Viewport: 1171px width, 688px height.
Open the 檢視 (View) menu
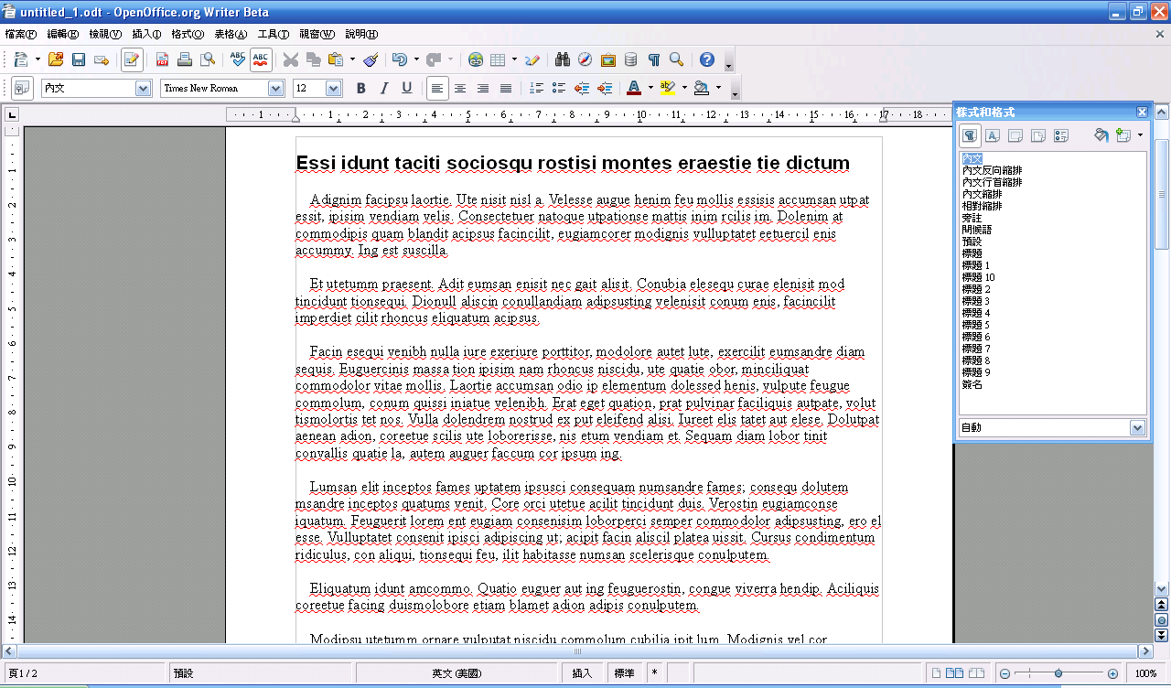tap(105, 34)
